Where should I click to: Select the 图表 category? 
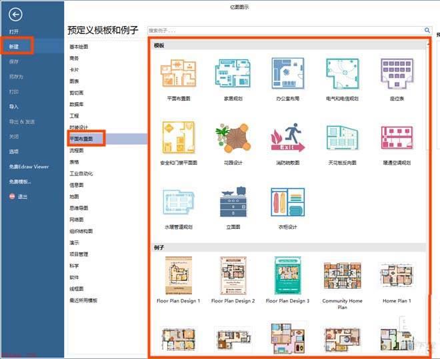pyautogui.click(x=75, y=81)
